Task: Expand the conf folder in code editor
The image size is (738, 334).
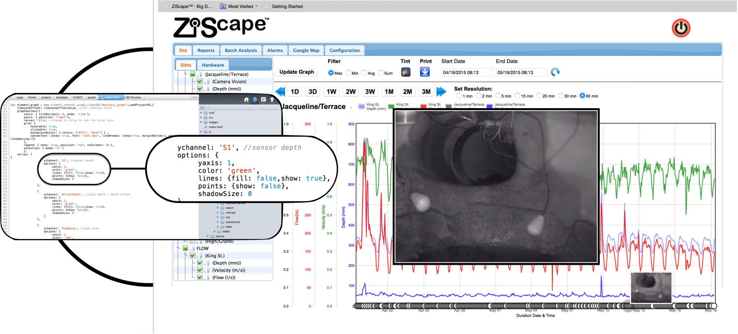Action: pyautogui.click(x=201, y=113)
